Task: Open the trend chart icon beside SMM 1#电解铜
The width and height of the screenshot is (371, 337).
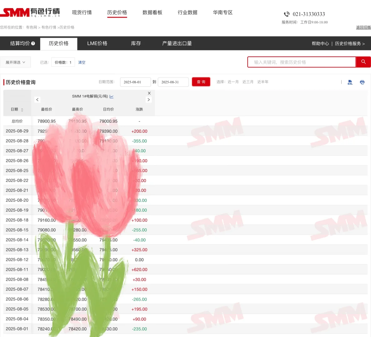Action: pos(111,96)
